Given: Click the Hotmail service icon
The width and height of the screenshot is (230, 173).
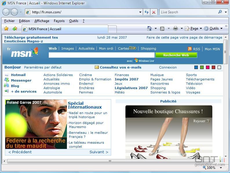Looking at the screenshot, I should [7, 75].
